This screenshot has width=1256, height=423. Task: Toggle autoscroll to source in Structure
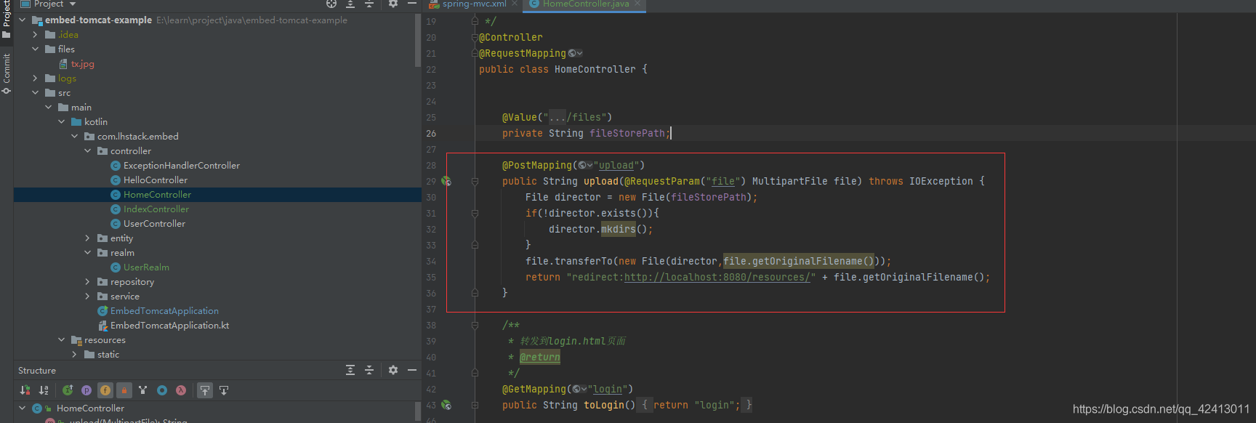(x=205, y=390)
